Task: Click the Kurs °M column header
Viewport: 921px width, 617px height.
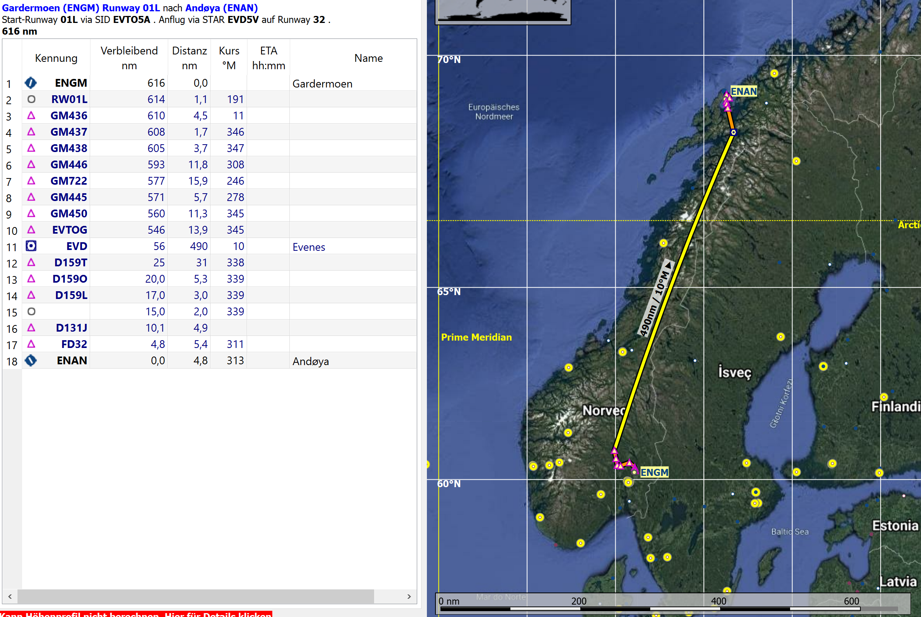Action: pyautogui.click(x=229, y=58)
